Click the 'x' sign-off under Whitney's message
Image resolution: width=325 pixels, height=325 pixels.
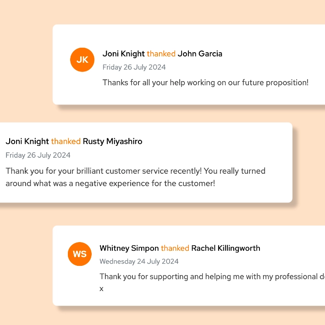pyautogui.click(x=101, y=289)
